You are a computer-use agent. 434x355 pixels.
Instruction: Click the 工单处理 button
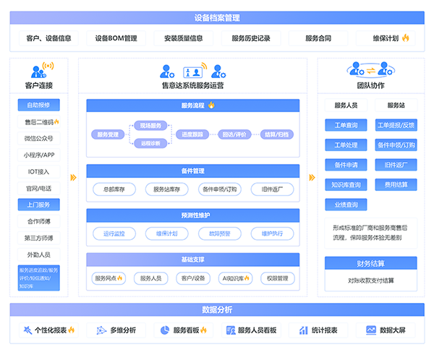pyautogui.click(x=346, y=145)
